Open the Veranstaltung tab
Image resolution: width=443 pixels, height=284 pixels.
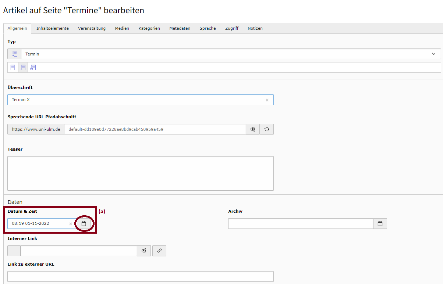click(x=92, y=28)
